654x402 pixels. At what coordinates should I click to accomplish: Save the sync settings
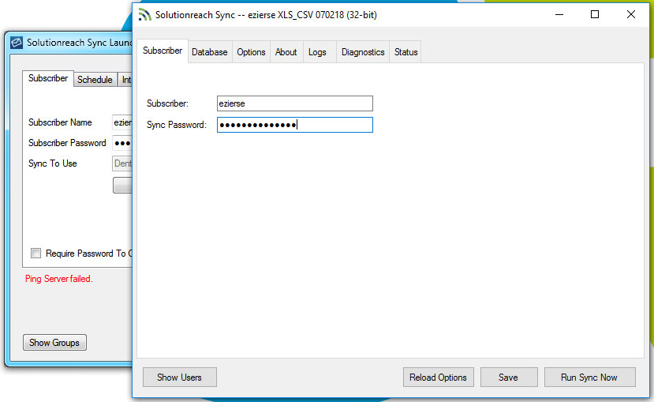[508, 378]
